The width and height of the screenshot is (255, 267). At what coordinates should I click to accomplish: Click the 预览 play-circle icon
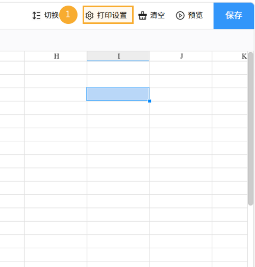(x=180, y=15)
